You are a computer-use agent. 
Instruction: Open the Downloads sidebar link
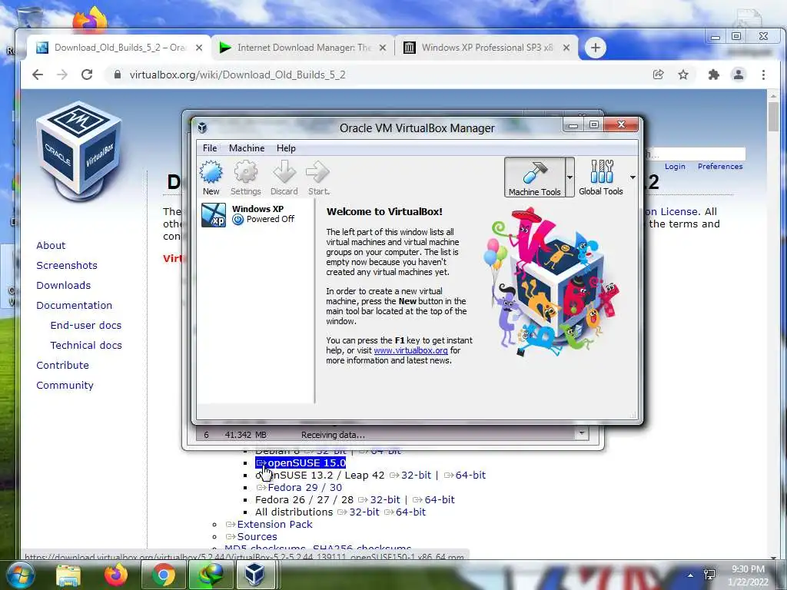[x=63, y=286]
